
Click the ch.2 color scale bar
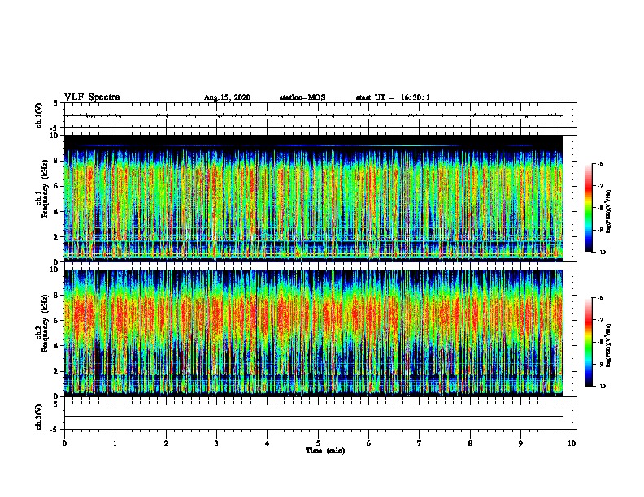click(588, 342)
